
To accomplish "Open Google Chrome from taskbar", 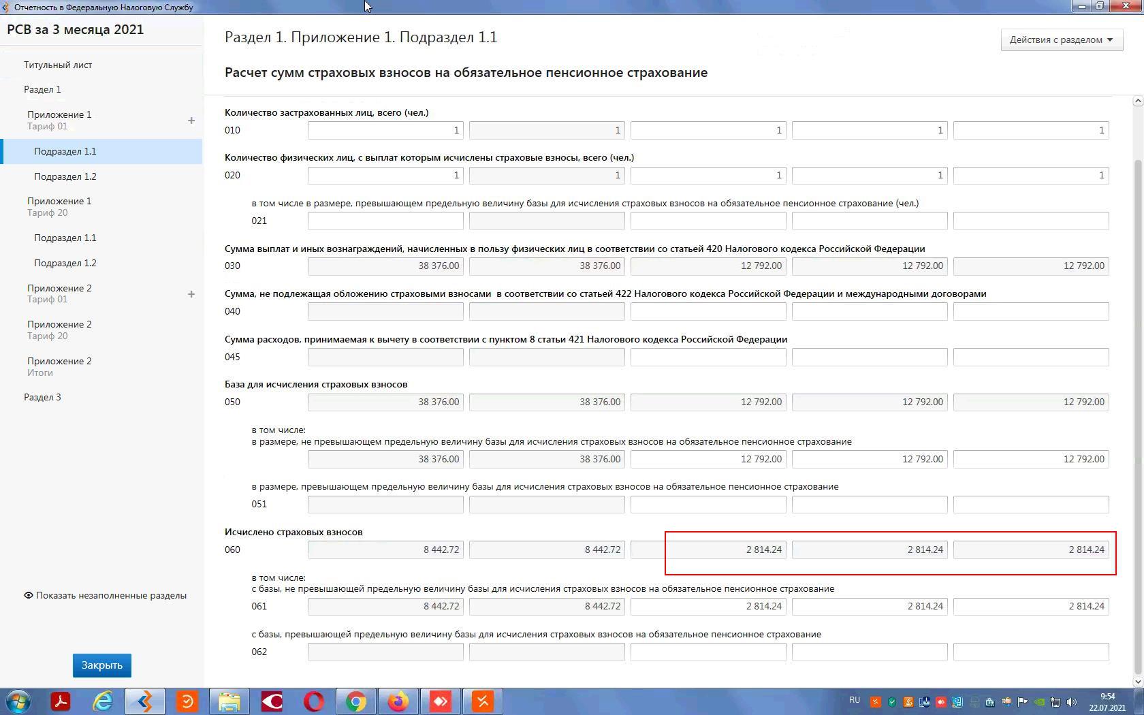I will click(356, 701).
